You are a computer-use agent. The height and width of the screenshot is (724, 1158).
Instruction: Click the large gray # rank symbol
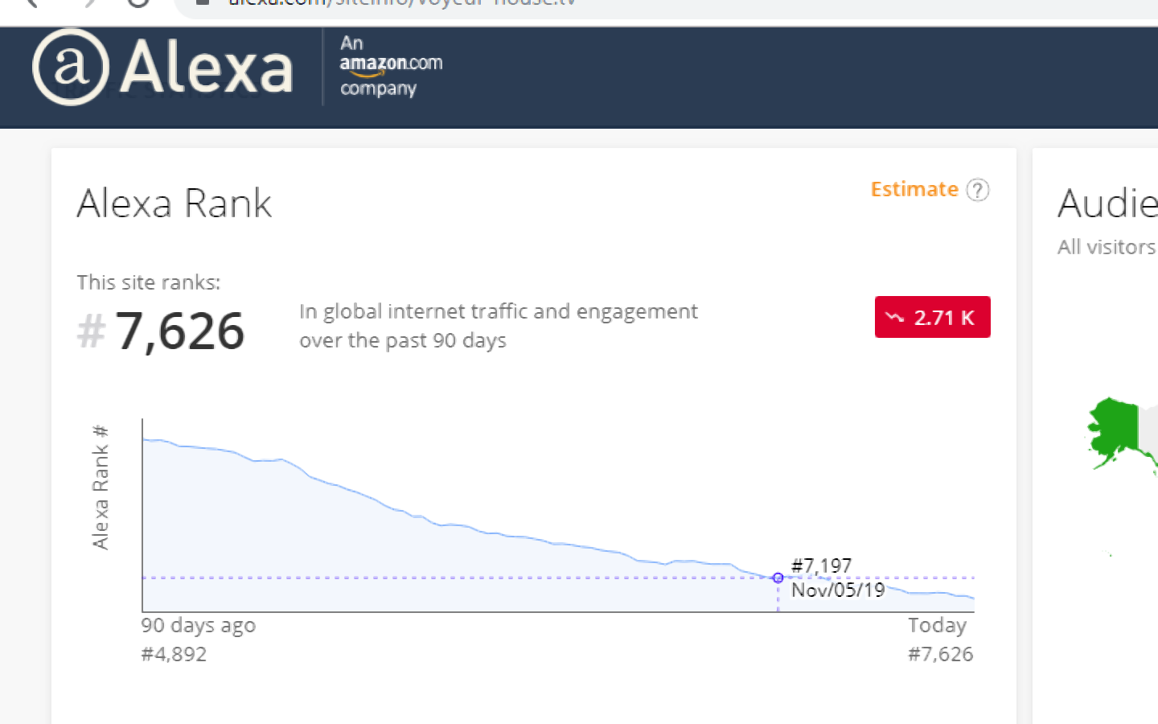click(91, 331)
